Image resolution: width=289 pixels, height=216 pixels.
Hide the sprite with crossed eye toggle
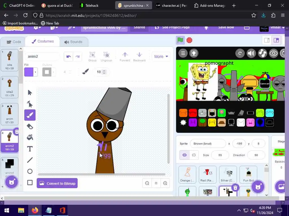point(194,155)
